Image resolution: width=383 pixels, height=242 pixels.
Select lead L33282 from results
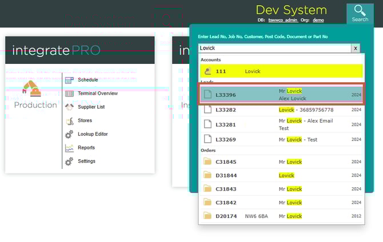click(x=281, y=110)
